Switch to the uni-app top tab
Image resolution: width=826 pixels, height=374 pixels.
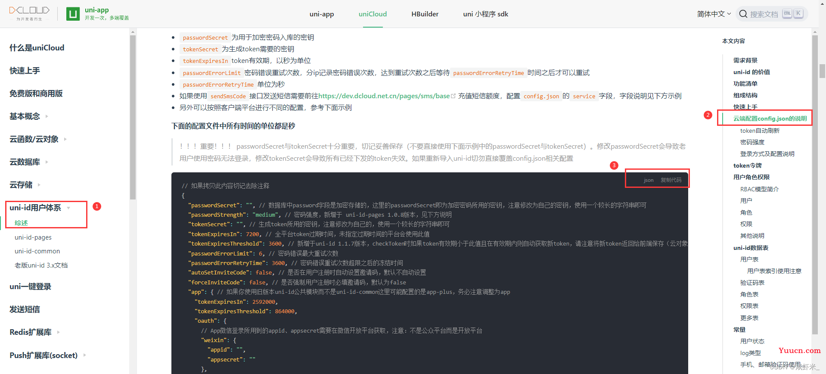pyautogui.click(x=322, y=14)
